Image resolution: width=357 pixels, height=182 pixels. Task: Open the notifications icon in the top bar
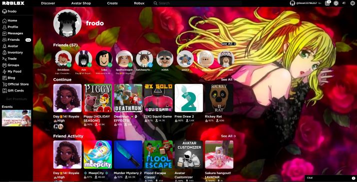click(x=328, y=3)
